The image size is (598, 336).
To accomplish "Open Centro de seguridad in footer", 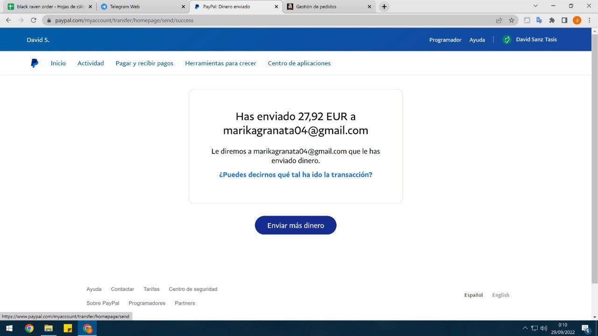I will coord(193,289).
